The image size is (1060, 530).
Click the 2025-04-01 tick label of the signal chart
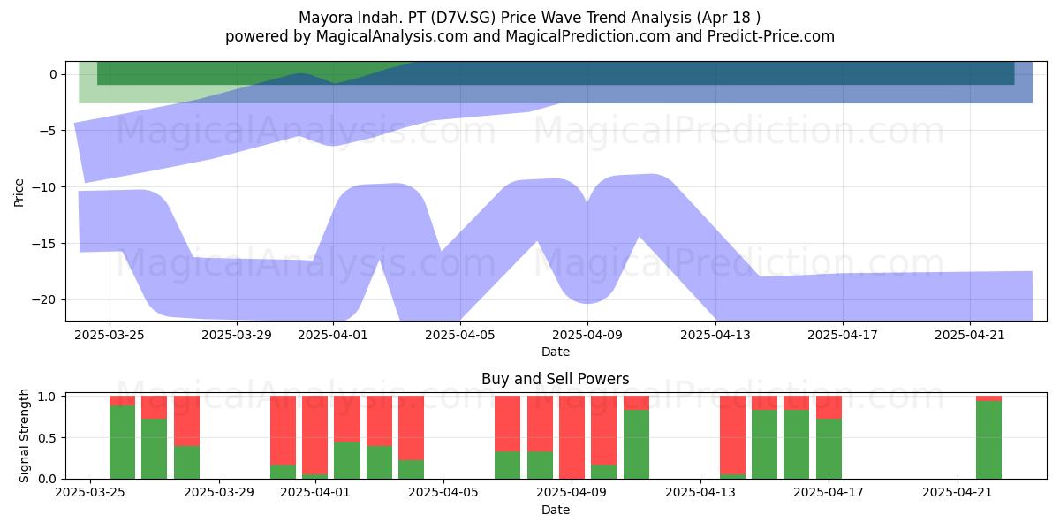[x=315, y=493]
